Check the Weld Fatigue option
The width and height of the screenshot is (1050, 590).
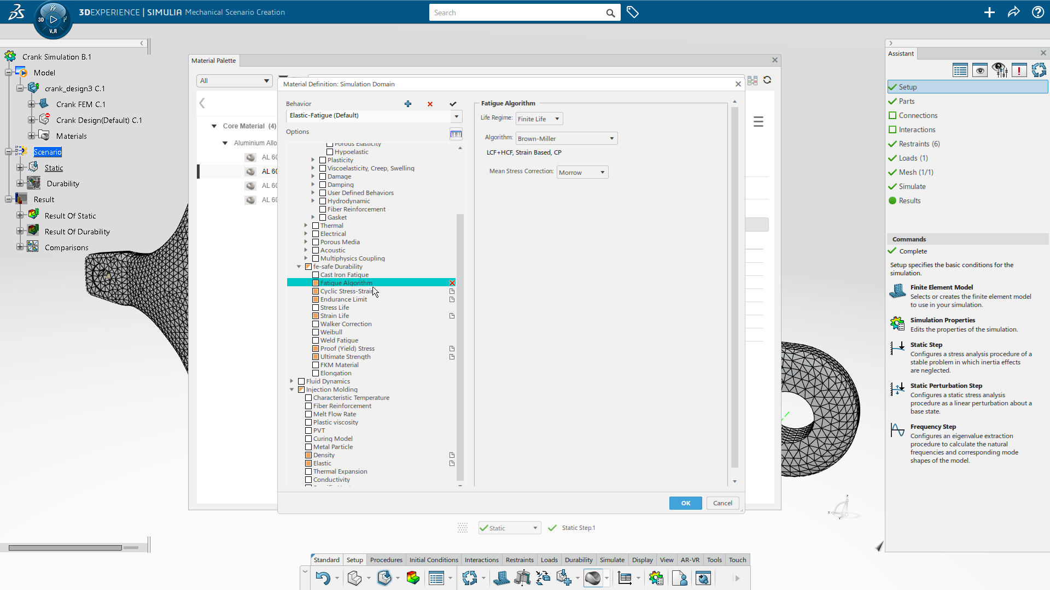(x=316, y=340)
